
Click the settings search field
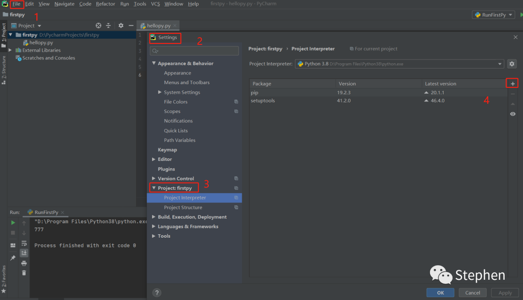[195, 51]
